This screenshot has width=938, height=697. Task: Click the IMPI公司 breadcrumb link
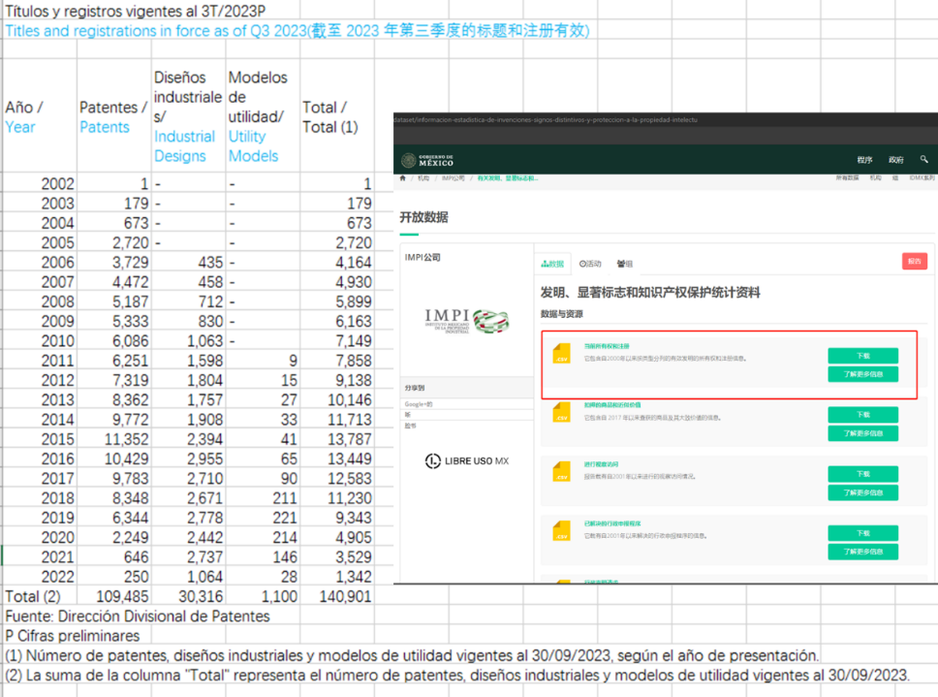pyautogui.click(x=453, y=178)
